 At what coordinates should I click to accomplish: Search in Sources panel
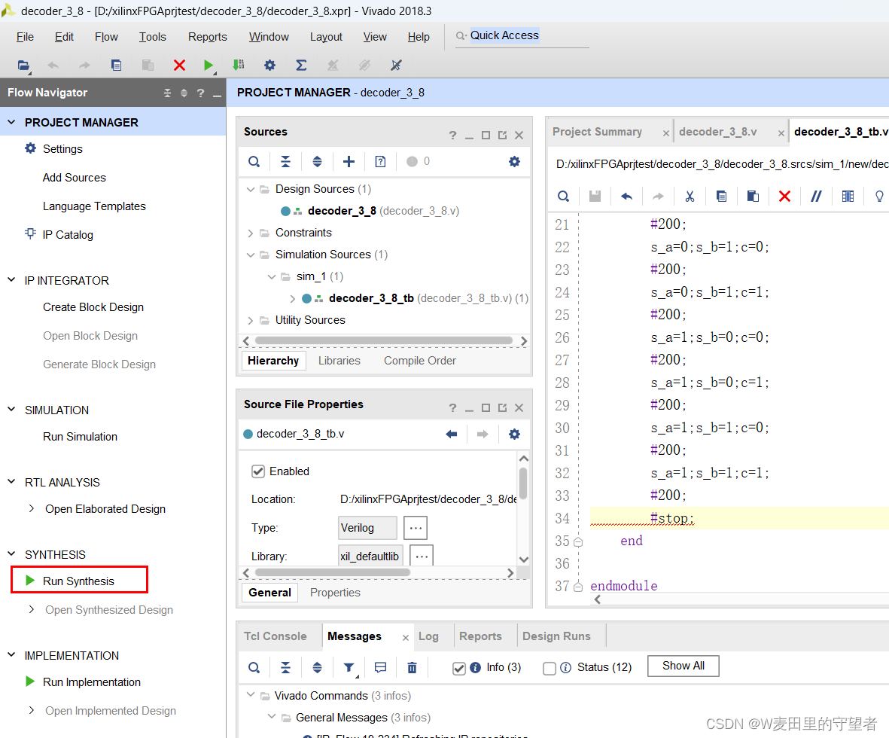pos(254,162)
